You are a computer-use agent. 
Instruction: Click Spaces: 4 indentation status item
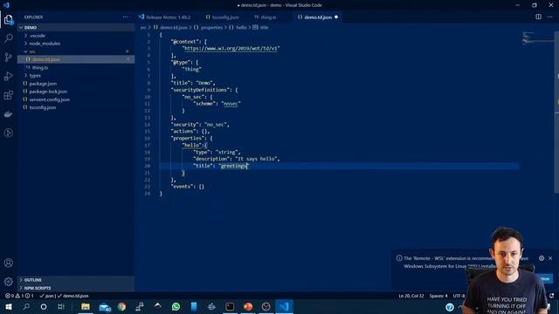click(x=438, y=296)
